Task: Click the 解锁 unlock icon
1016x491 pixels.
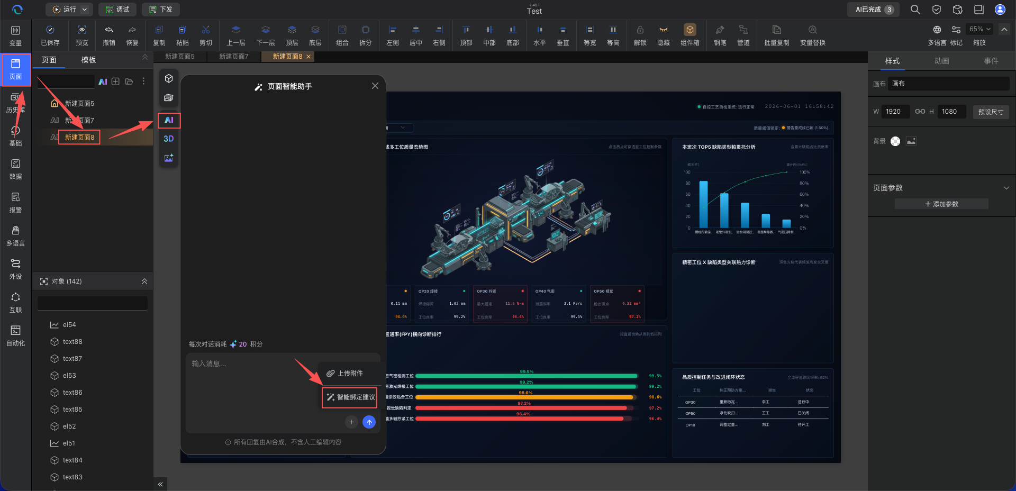Action: coord(640,30)
